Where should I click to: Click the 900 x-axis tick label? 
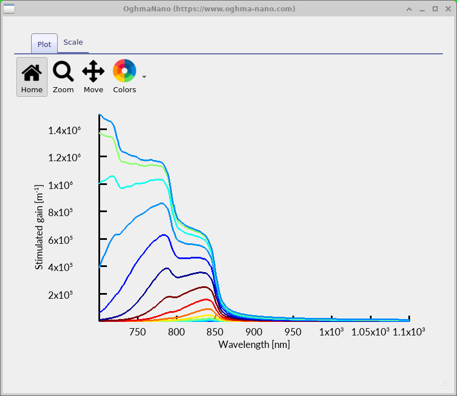[254, 332]
